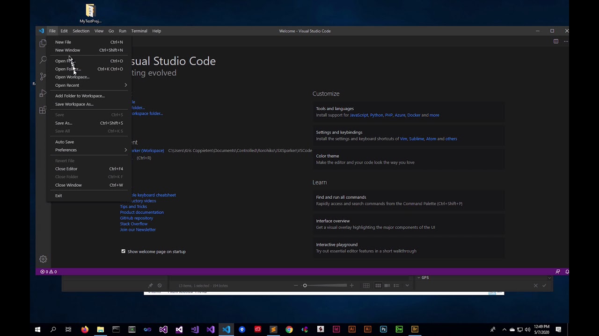Open the MyTestProj desktop folder icon
The image size is (599, 336).
[x=90, y=14]
